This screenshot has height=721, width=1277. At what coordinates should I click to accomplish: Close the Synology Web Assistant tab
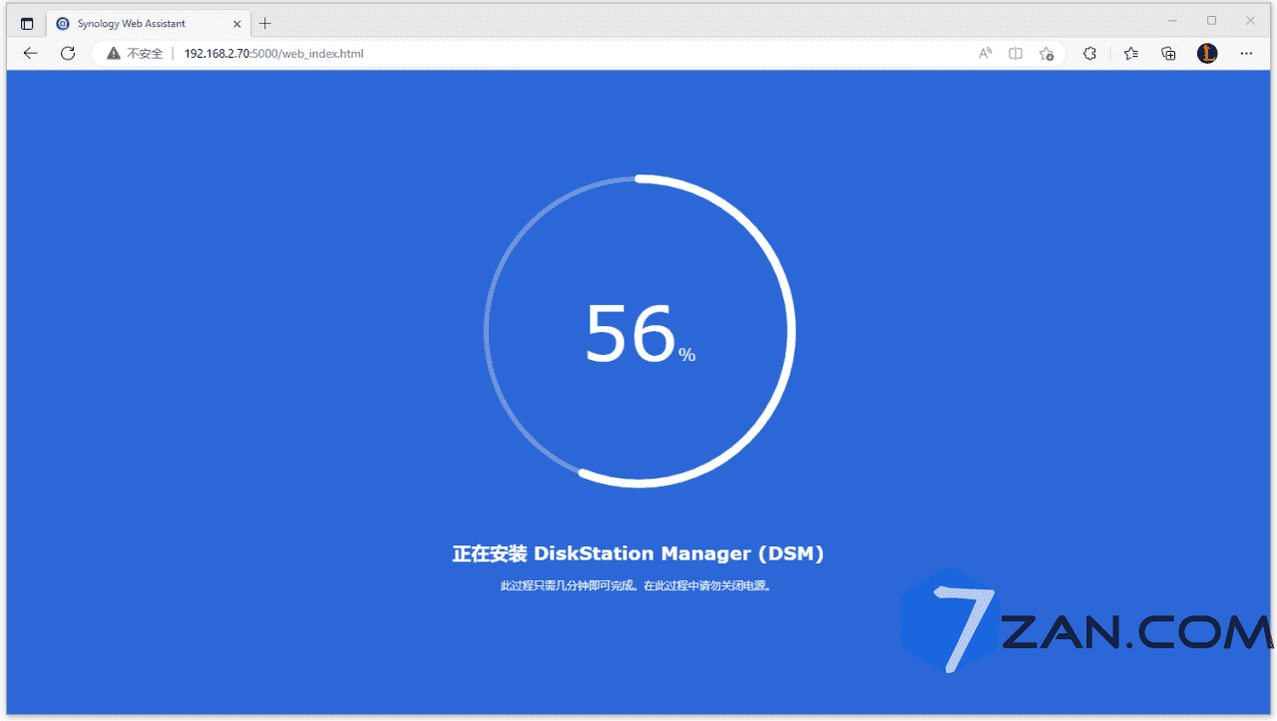(237, 24)
